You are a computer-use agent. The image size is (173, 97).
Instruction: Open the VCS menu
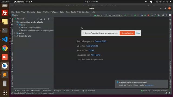pos(79,12)
